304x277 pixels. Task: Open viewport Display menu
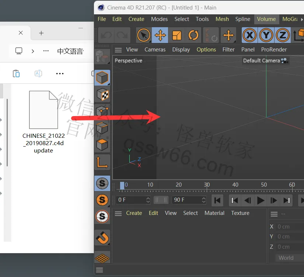tap(181, 50)
